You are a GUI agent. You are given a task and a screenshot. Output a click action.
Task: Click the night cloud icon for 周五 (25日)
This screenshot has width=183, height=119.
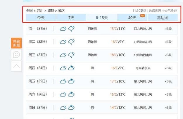(x=71, y=81)
